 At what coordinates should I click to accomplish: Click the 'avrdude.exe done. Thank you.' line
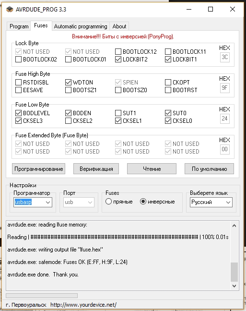click(x=43, y=275)
